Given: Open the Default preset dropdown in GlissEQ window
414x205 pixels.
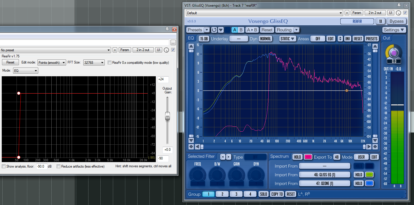Looking at the screenshot, I should (x=265, y=13).
